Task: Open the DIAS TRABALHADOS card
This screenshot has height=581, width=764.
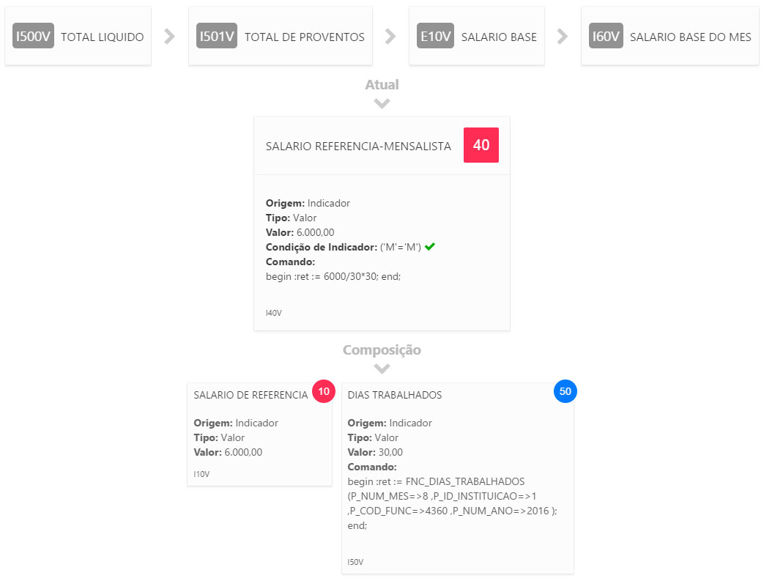Action: coord(395,395)
